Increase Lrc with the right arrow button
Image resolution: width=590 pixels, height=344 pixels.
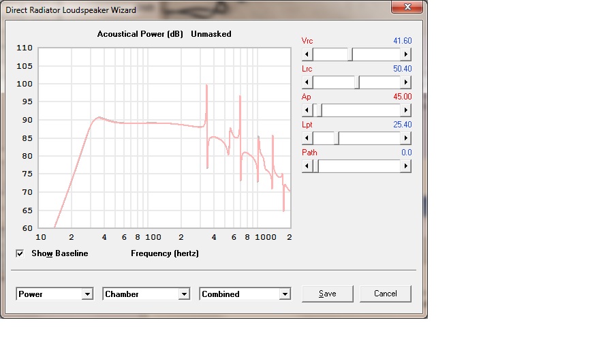(x=405, y=82)
